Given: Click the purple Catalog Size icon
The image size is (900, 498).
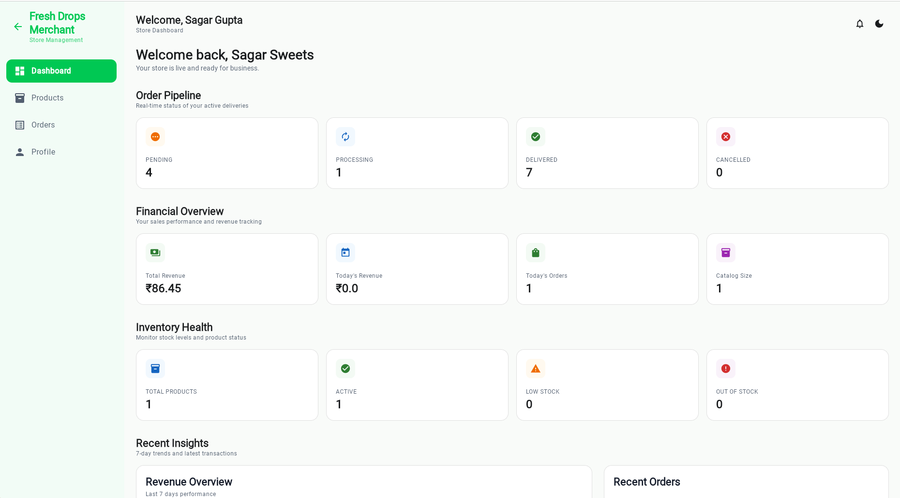Looking at the screenshot, I should (x=726, y=253).
